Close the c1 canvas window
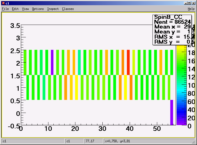197x145 pixels. [x=193, y=3]
